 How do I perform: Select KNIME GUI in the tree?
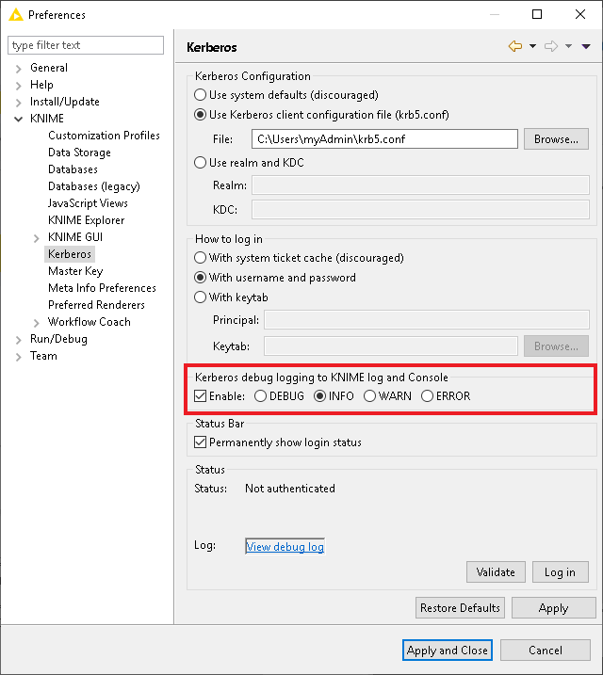(x=75, y=237)
